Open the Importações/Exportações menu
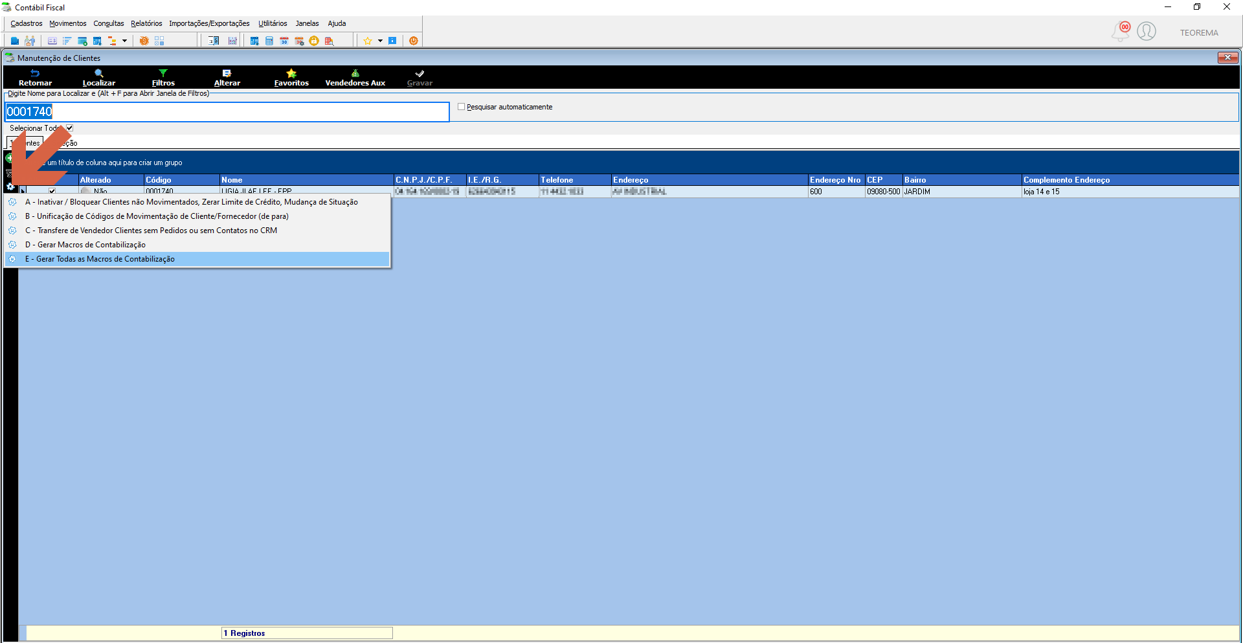Screen dimensions: 1243x643 click(209, 23)
